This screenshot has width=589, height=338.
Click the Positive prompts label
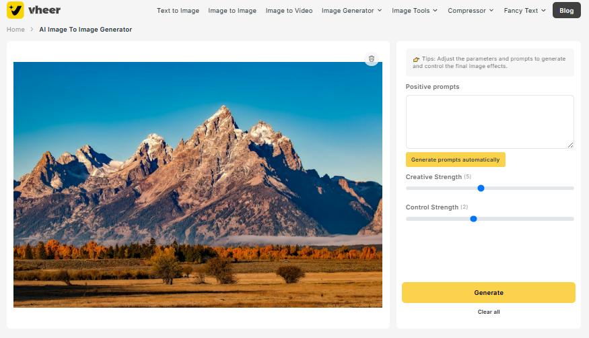click(x=432, y=87)
